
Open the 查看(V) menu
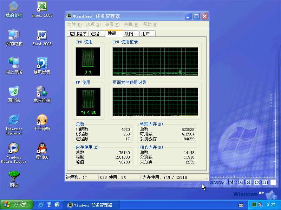click(112, 24)
